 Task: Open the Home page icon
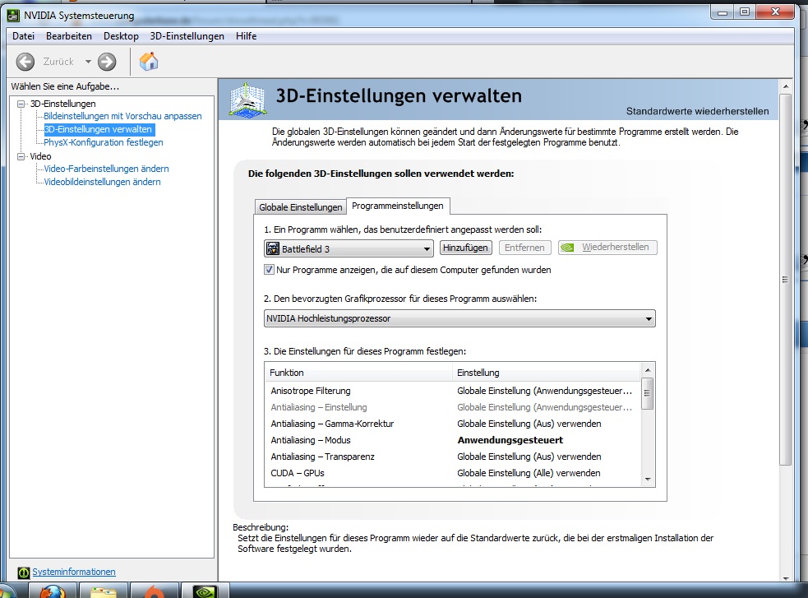(149, 62)
